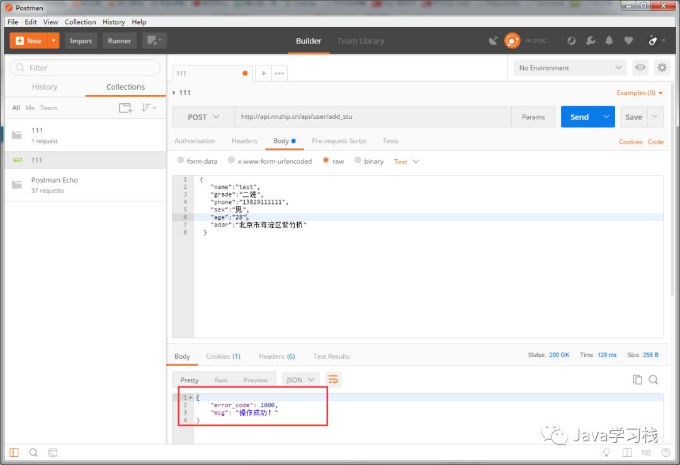Click the Runner button

(x=119, y=41)
